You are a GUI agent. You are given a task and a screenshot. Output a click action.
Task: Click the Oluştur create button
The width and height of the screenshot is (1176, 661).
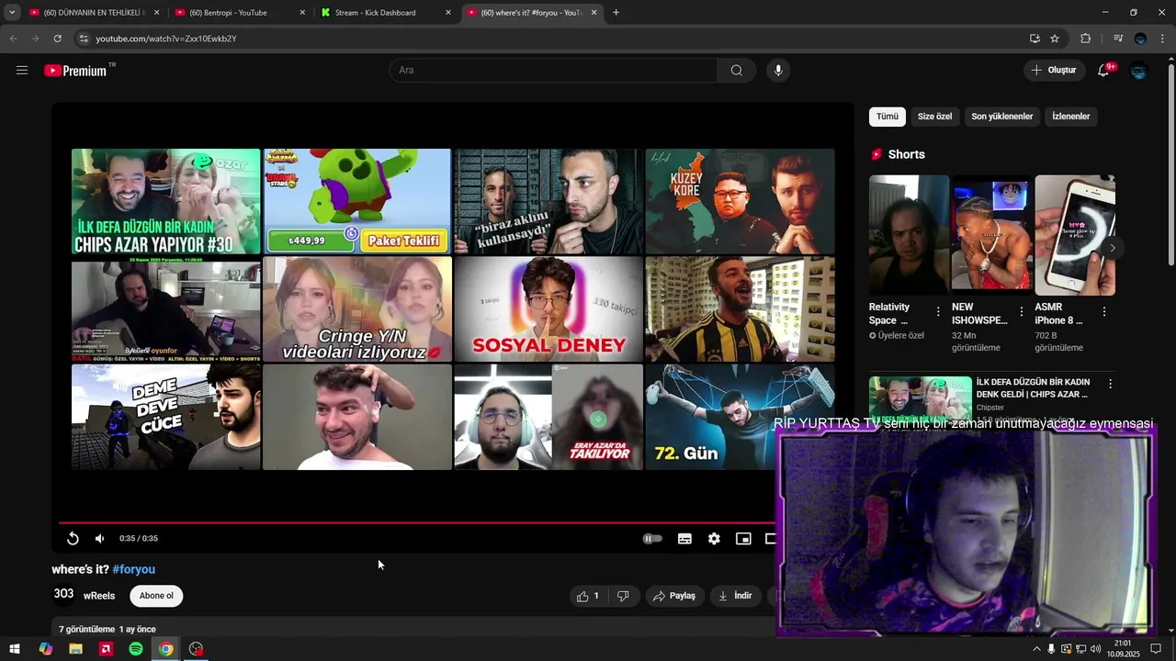point(1054,71)
